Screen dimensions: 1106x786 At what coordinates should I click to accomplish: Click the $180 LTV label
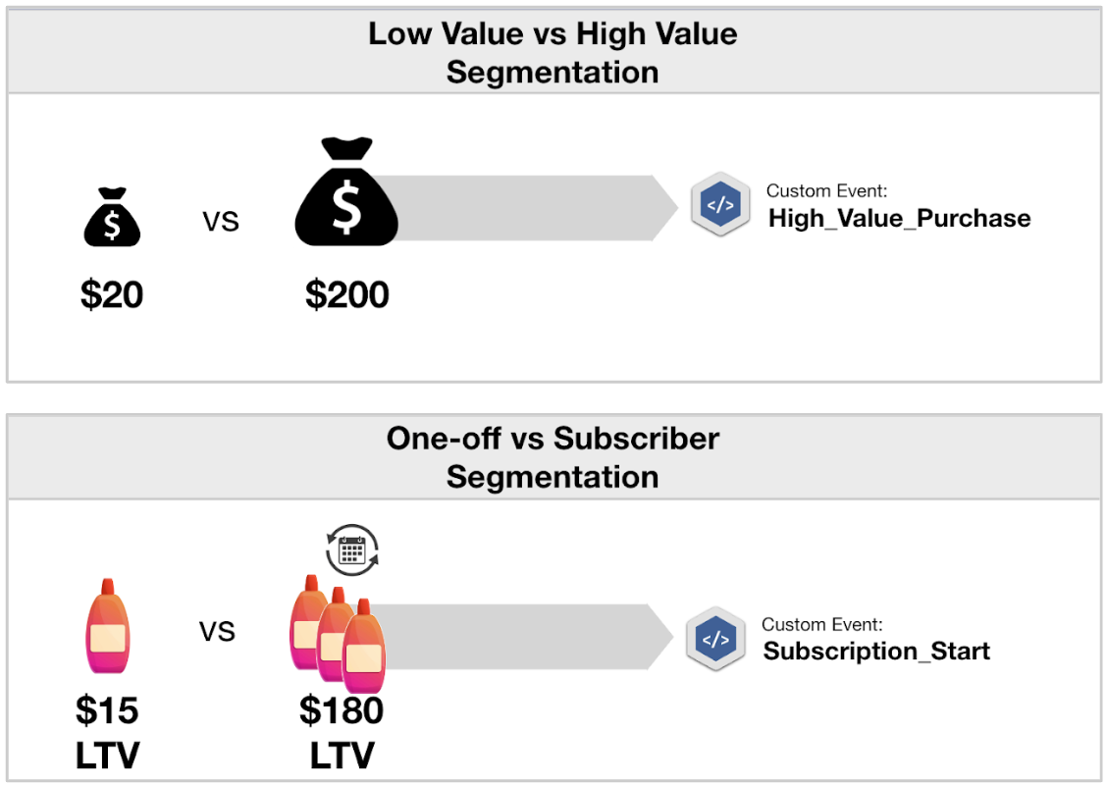(x=342, y=732)
